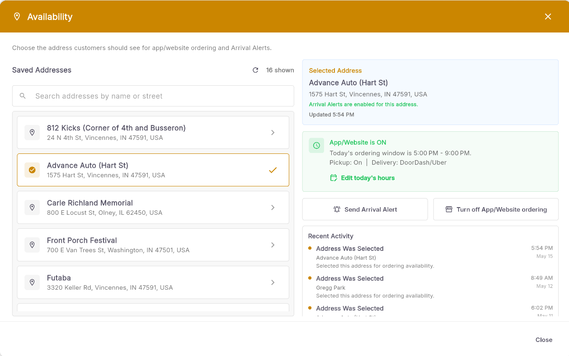Click the pin icon for Futaba

point(32,282)
